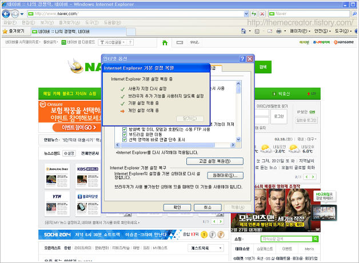Click the Home icon in command bar
This screenshot has width=359, height=263.
pyautogui.click(x=244, y=31)
